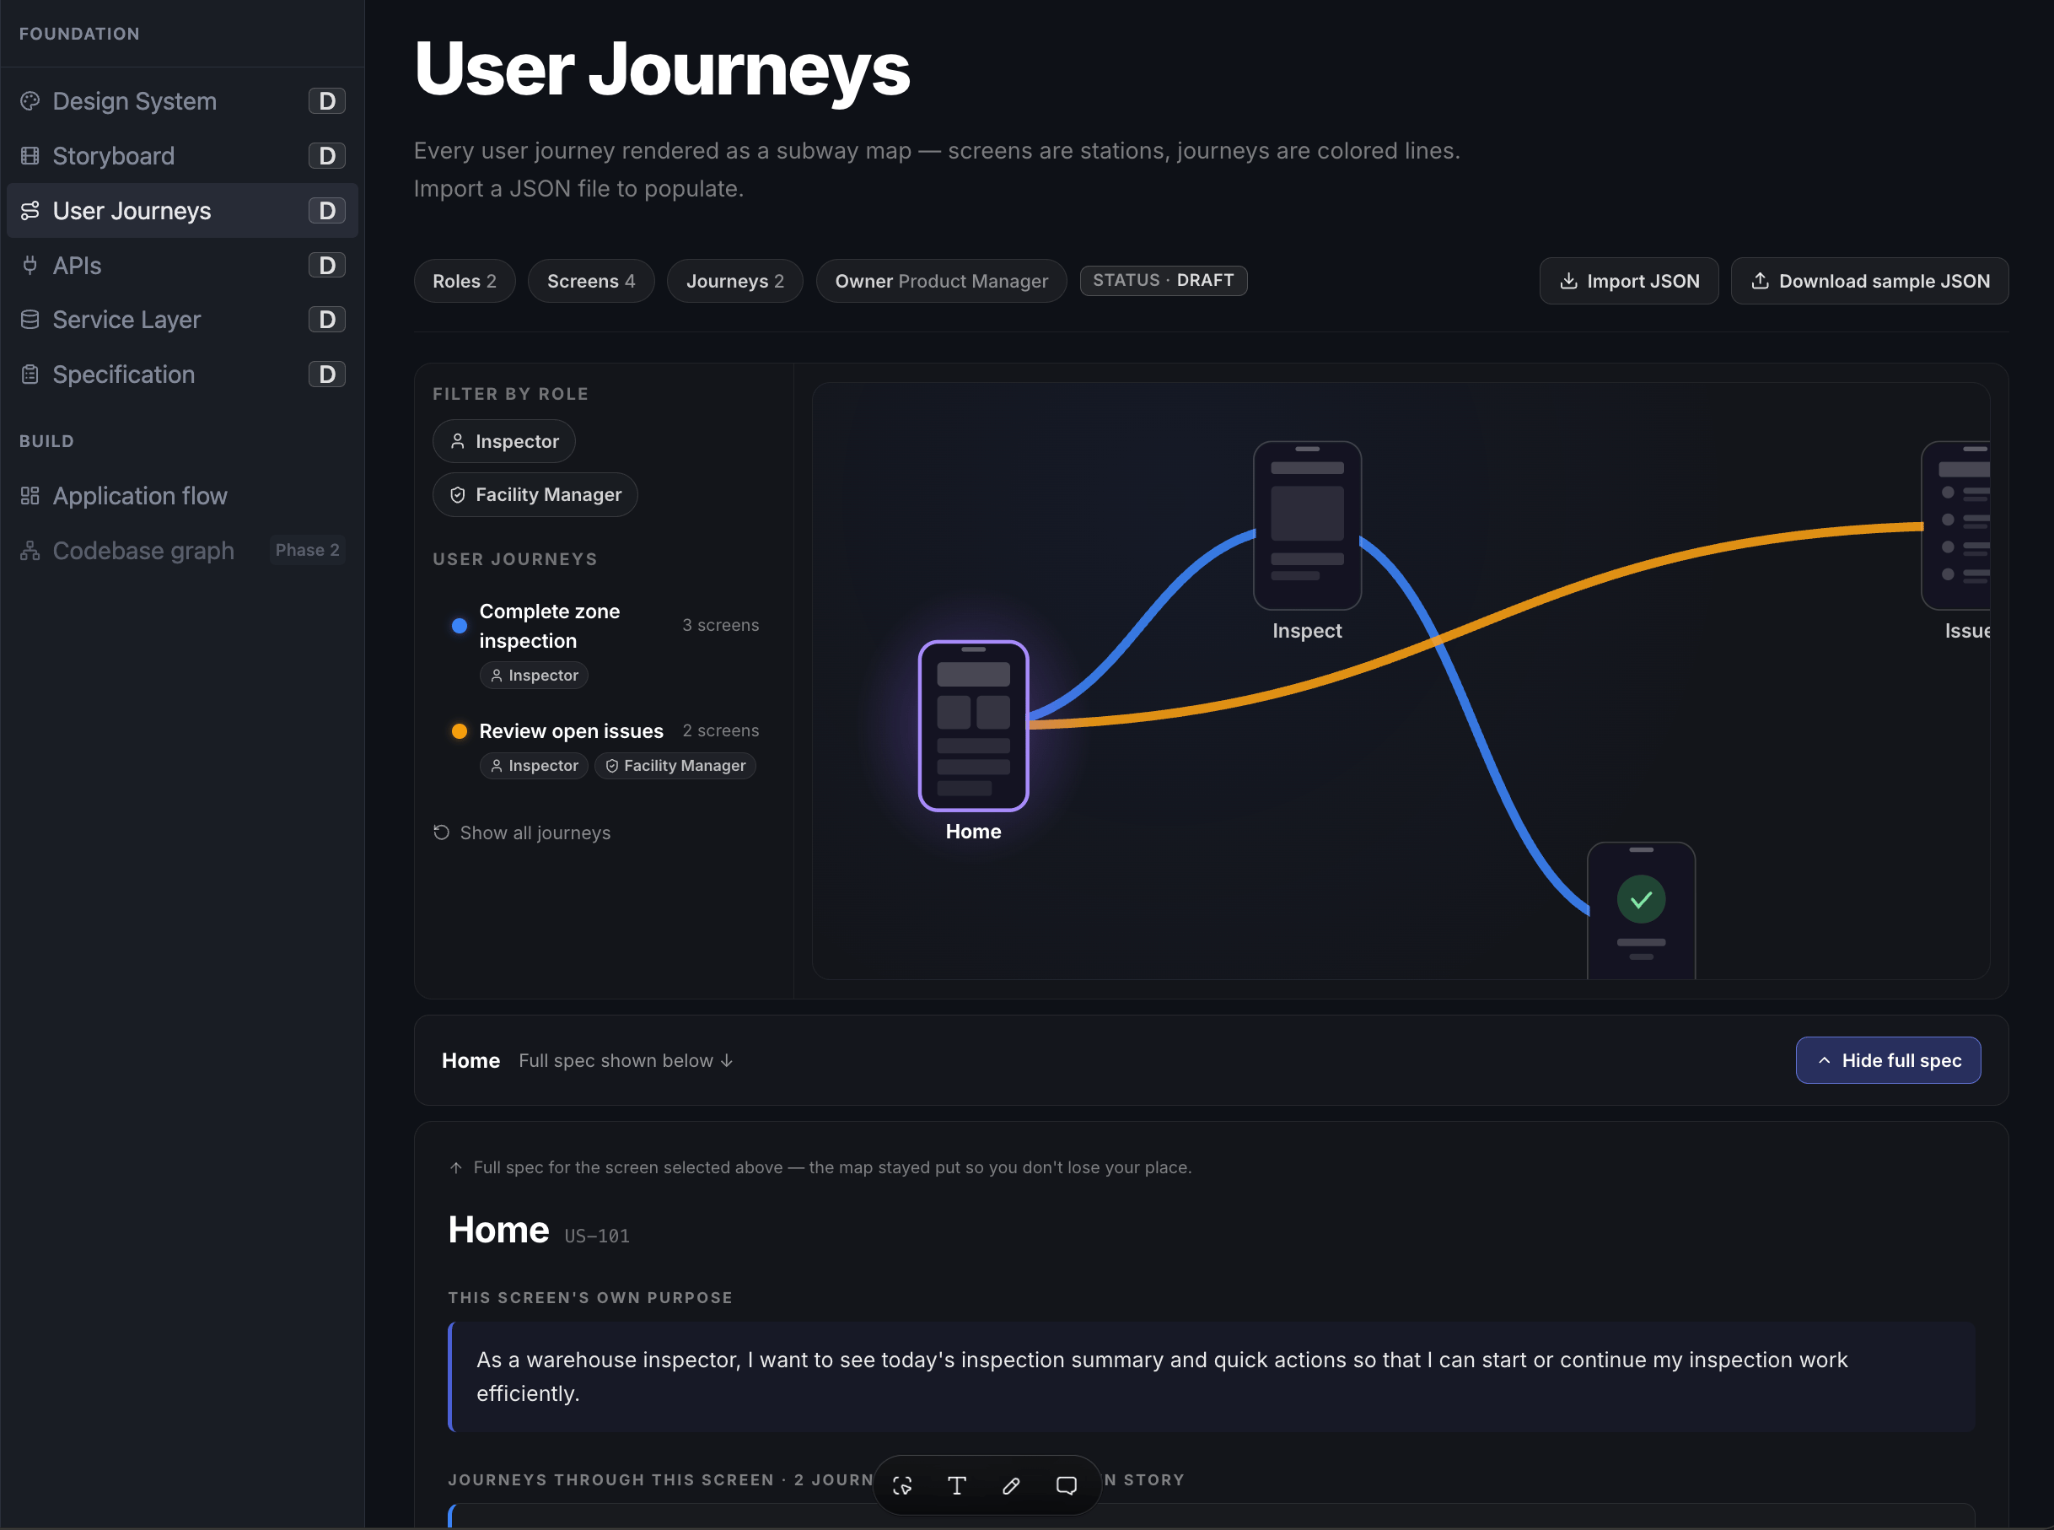Navigate to Specification
Viewport: 2054px width, 1530px height.
click(x=182, y=374)
